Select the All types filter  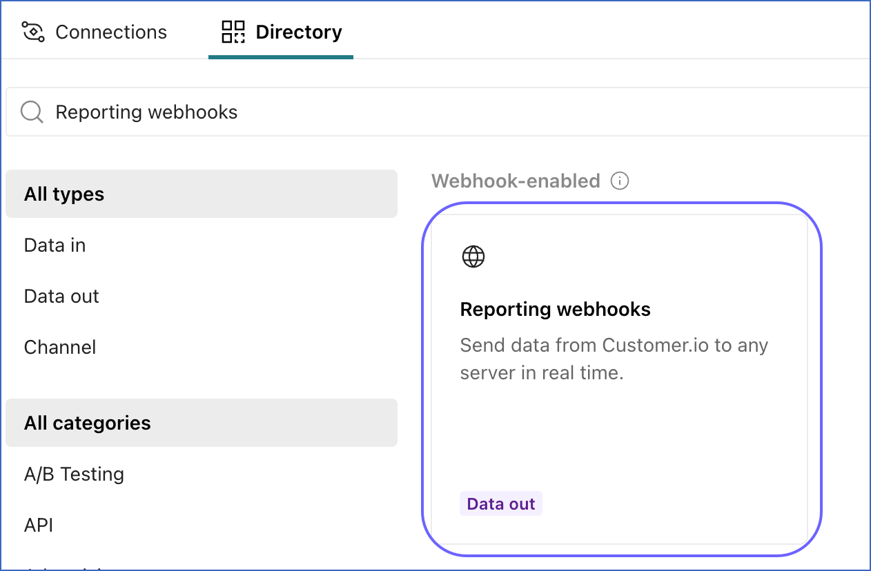tap(202, 194)
